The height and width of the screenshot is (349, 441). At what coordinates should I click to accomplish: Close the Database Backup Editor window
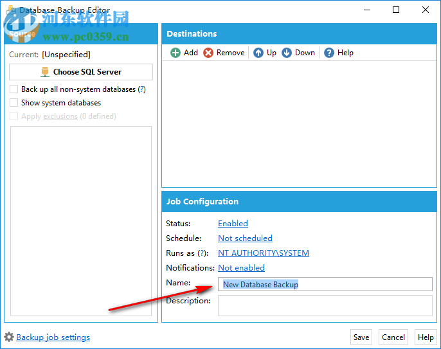pos(426,10)
